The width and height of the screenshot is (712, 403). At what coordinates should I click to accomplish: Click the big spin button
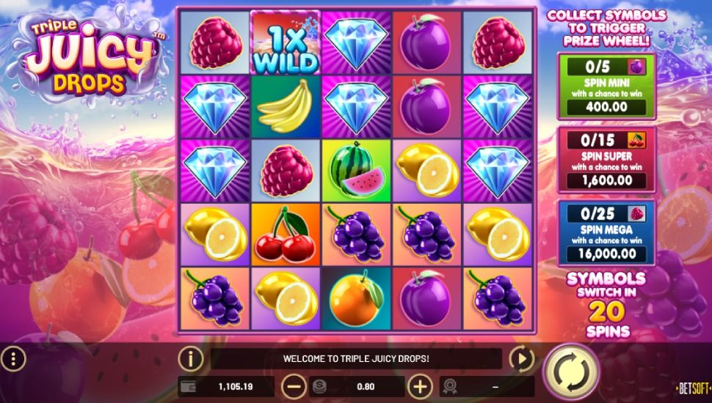tap(571, 371)
